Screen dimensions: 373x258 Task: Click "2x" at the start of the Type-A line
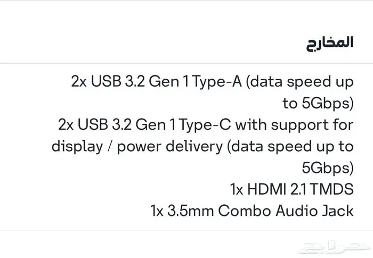79,82
